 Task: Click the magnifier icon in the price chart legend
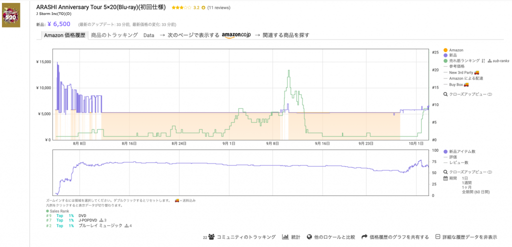445,94
